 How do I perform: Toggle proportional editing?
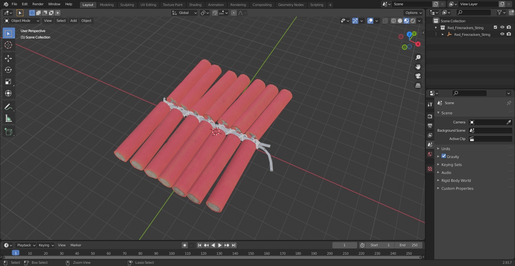[234, 13]
